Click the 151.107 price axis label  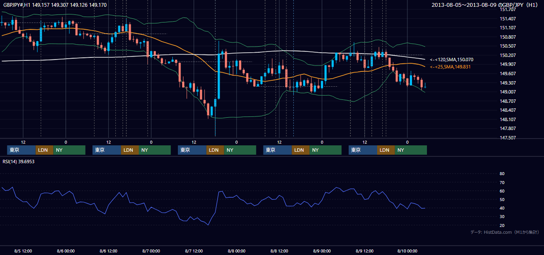click(507, 28)
